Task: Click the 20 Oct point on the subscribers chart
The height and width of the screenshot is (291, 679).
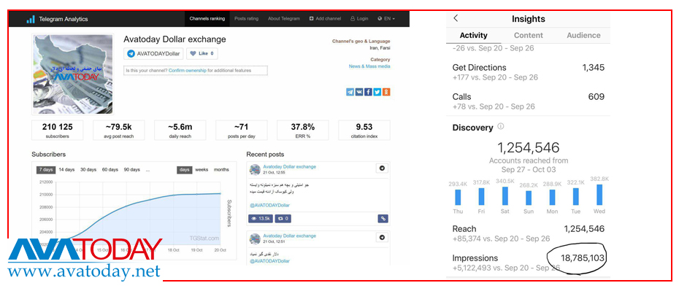Action: [x=220, y=194]
